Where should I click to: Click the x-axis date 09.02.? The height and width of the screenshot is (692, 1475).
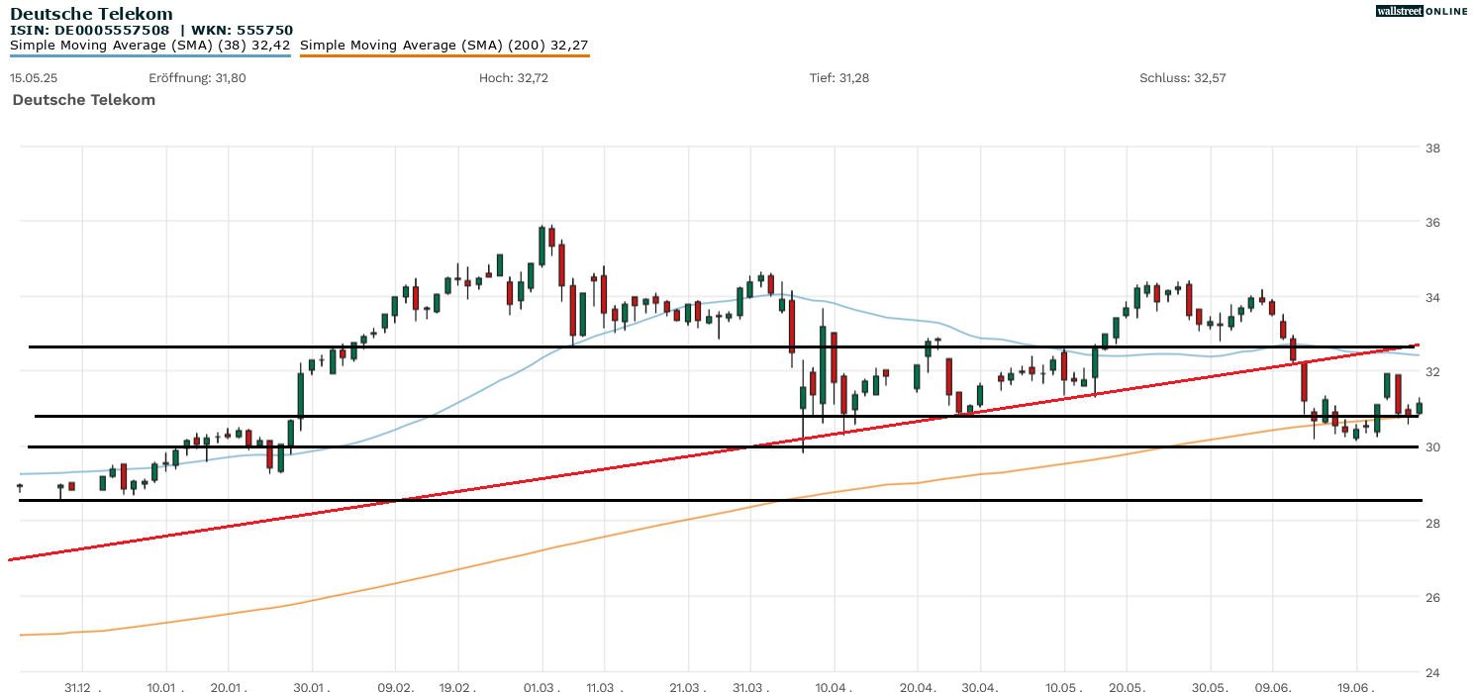396,686
